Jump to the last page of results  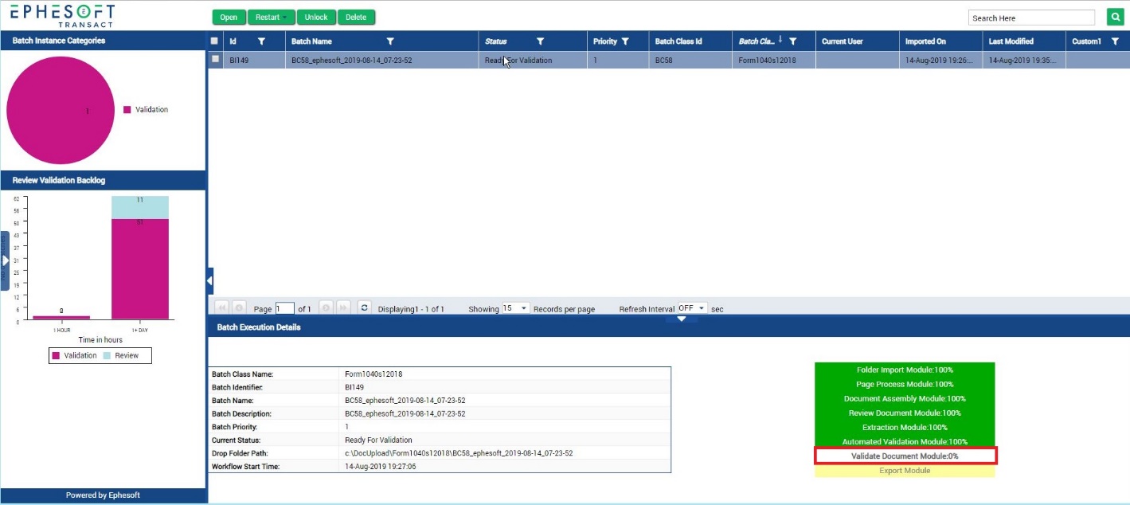(x=343, y=308)
